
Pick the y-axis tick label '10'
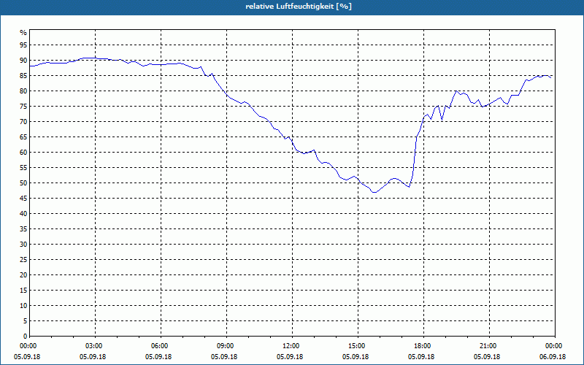click(x=23, y=306)
